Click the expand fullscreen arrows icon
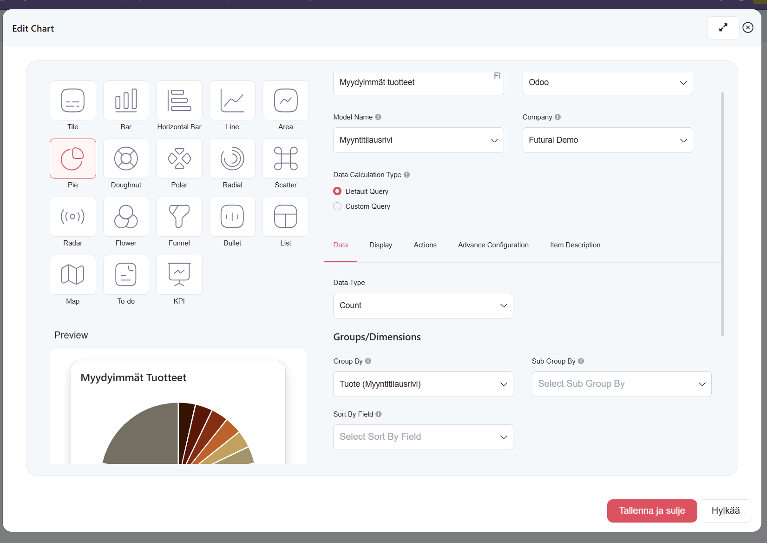 click(723, 28)
